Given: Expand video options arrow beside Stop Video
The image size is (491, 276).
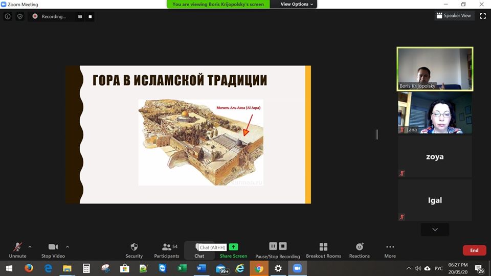Looking at the screenshot, I should click(x=68, y=246).
